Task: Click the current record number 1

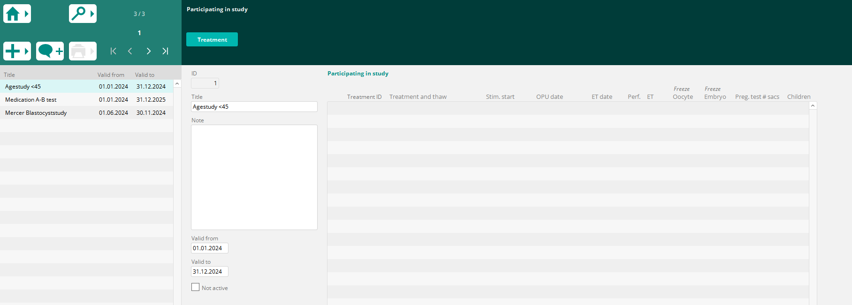Action: pyautogui.click(x=139, y=33)
